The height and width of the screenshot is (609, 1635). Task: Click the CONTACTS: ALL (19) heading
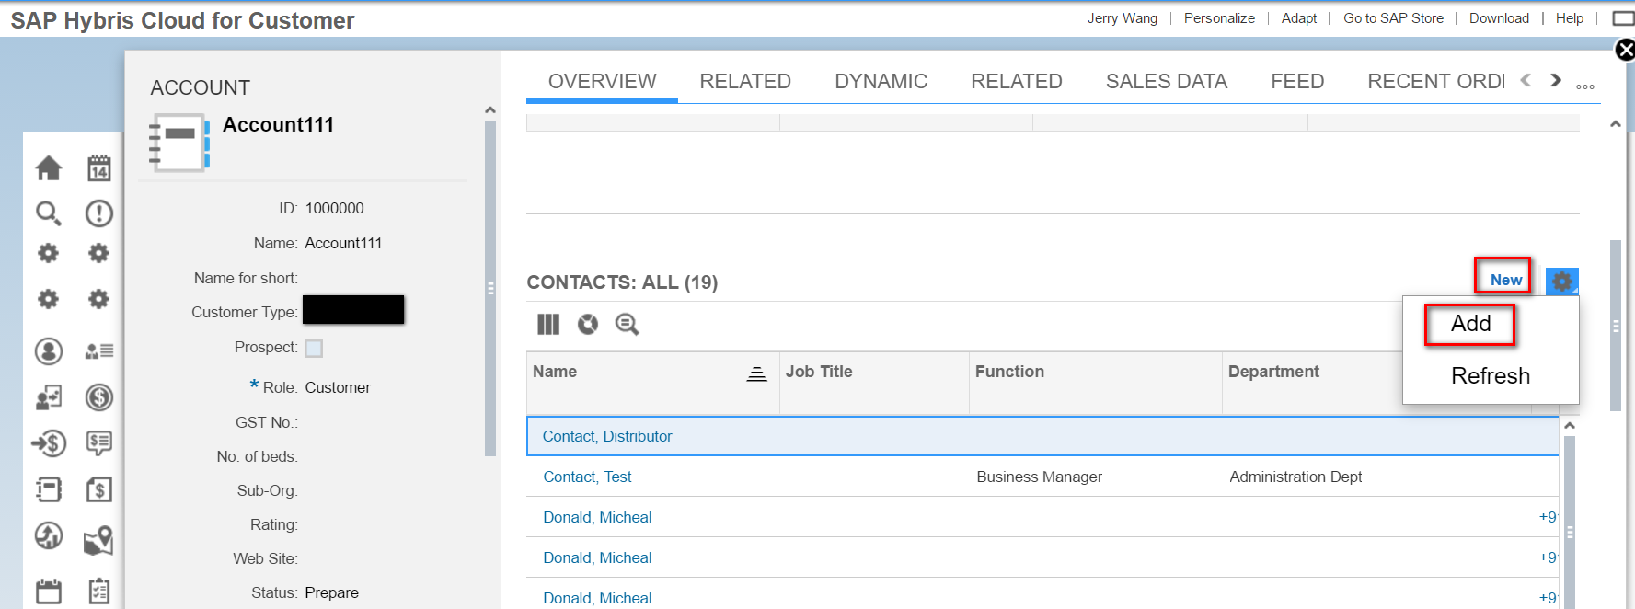[x=622, y=282]
